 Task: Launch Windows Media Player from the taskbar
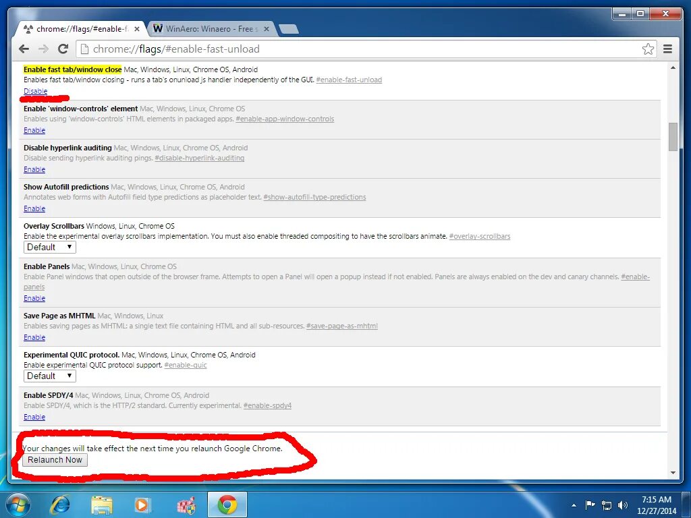(x=142, y=504)
